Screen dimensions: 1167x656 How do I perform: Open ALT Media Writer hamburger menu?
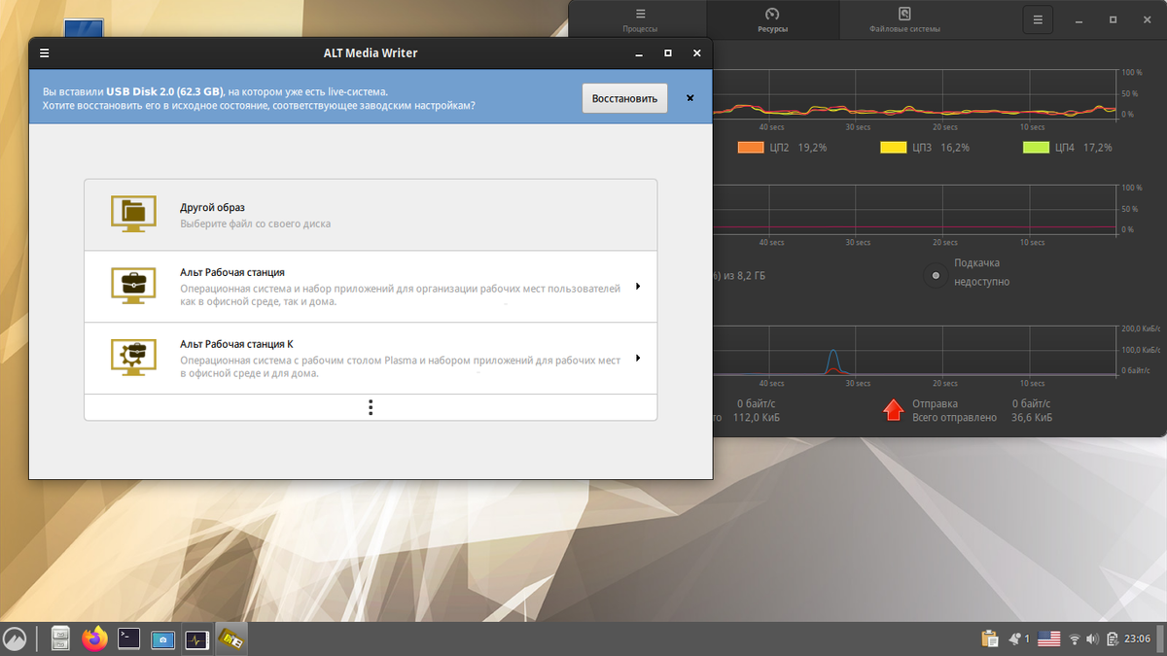[x=45, y=53]
